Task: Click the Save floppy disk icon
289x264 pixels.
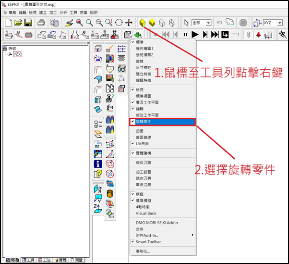Action: 28,23
